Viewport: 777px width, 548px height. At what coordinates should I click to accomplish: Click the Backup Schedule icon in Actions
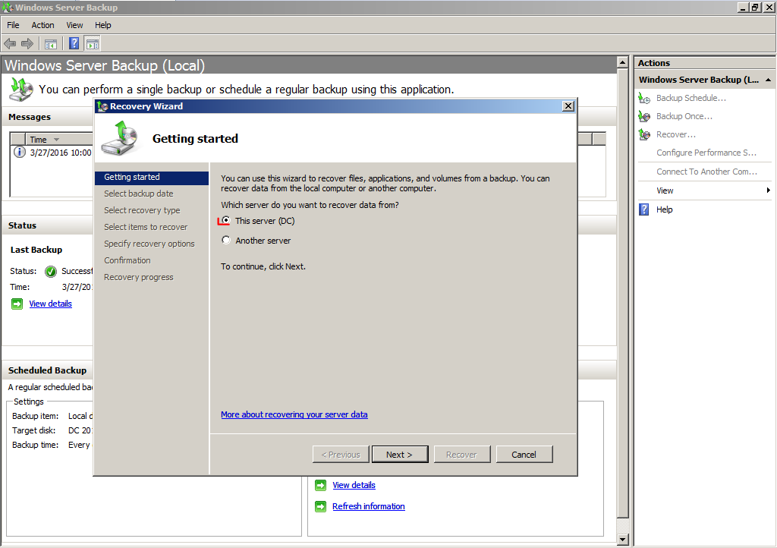click(x=644, y=98)
